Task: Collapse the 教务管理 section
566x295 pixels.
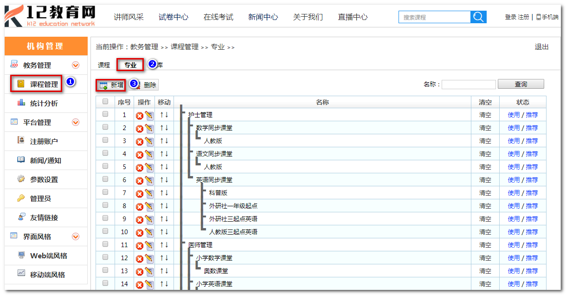Action: 76,66
